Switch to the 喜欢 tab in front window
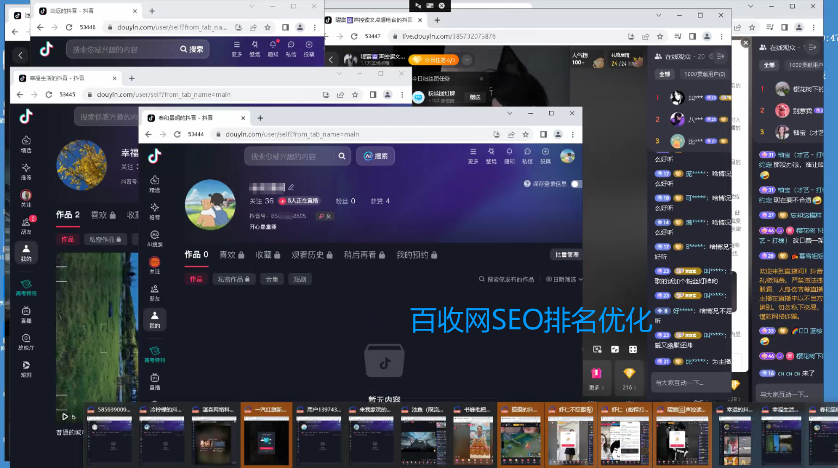Screen dimensions: 838x468 tap(232, 254)
